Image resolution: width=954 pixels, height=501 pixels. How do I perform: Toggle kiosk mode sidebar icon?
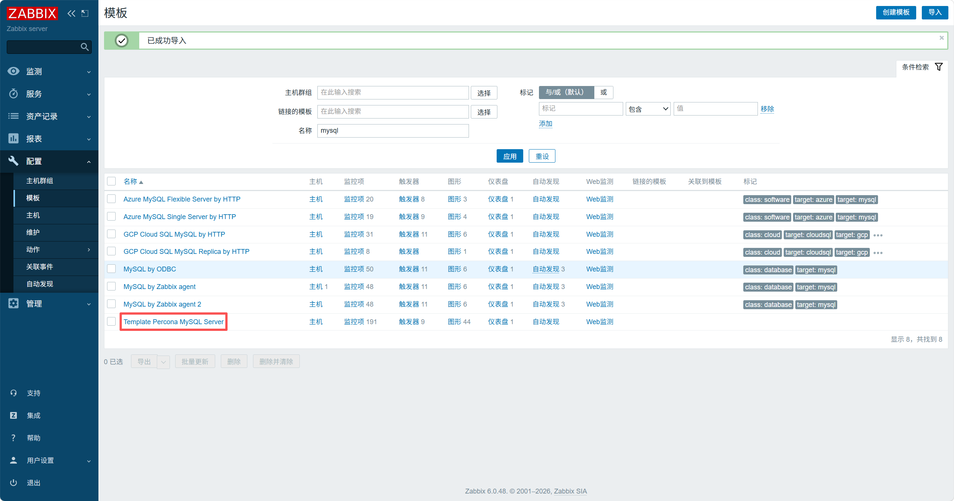pyautogui.click(x=85, y=13)
